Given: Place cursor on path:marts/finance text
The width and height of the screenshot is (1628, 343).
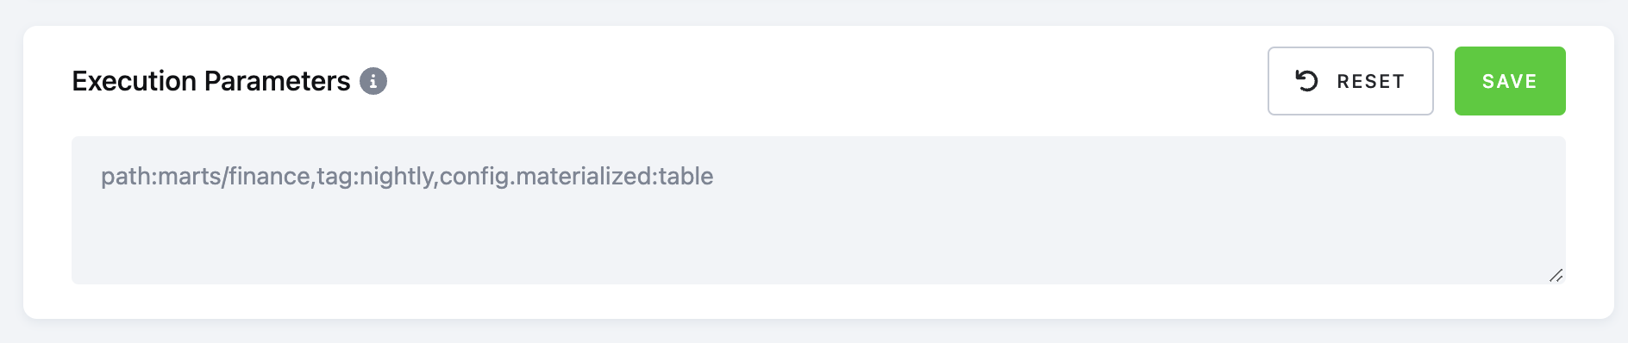Looking at the screenshot, I should pyautogui.click(x=205, y=177).
